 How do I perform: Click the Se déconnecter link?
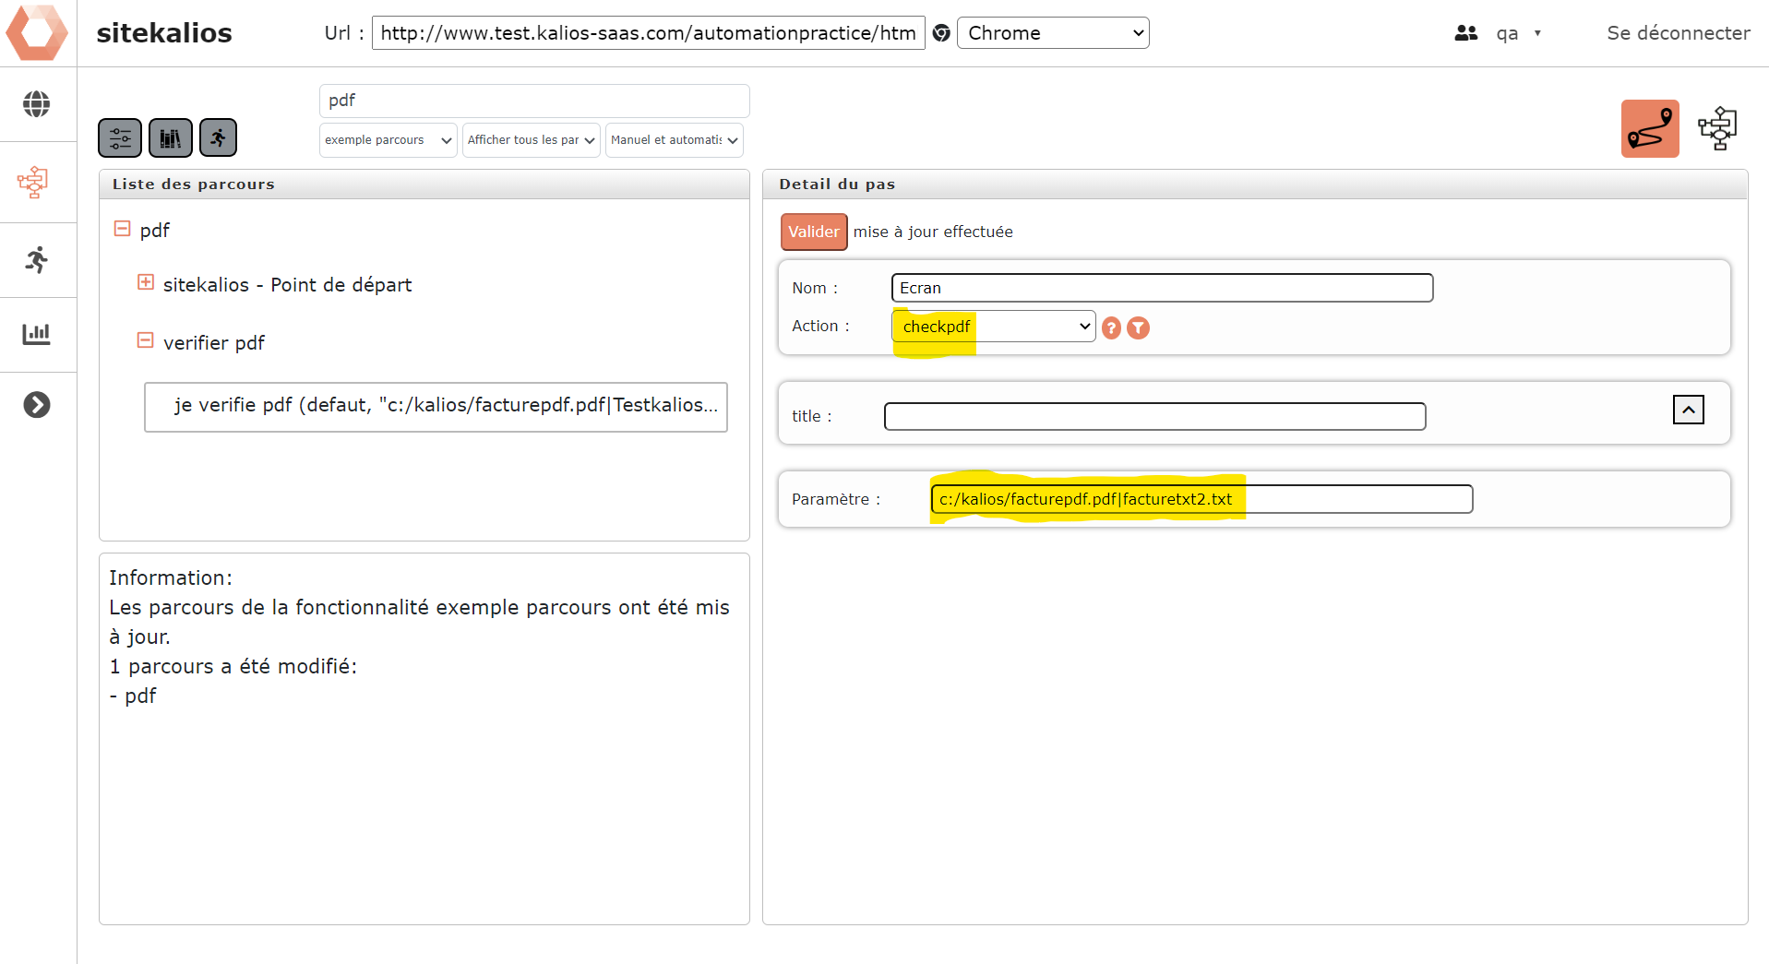[x=1678, y=33]
